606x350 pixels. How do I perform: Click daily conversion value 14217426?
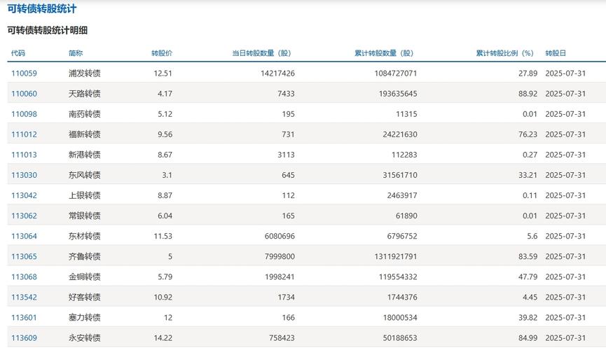[x=277, y=73]
